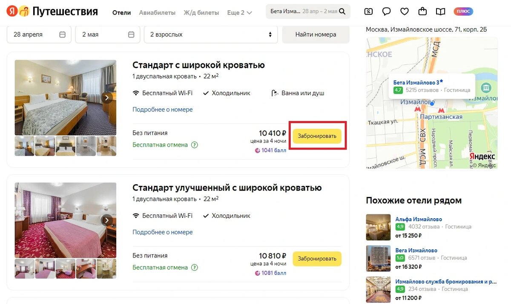The image size is (511, 304).
Task: Open the 2 взрослых guests dropdown
Action: [211, 35]
